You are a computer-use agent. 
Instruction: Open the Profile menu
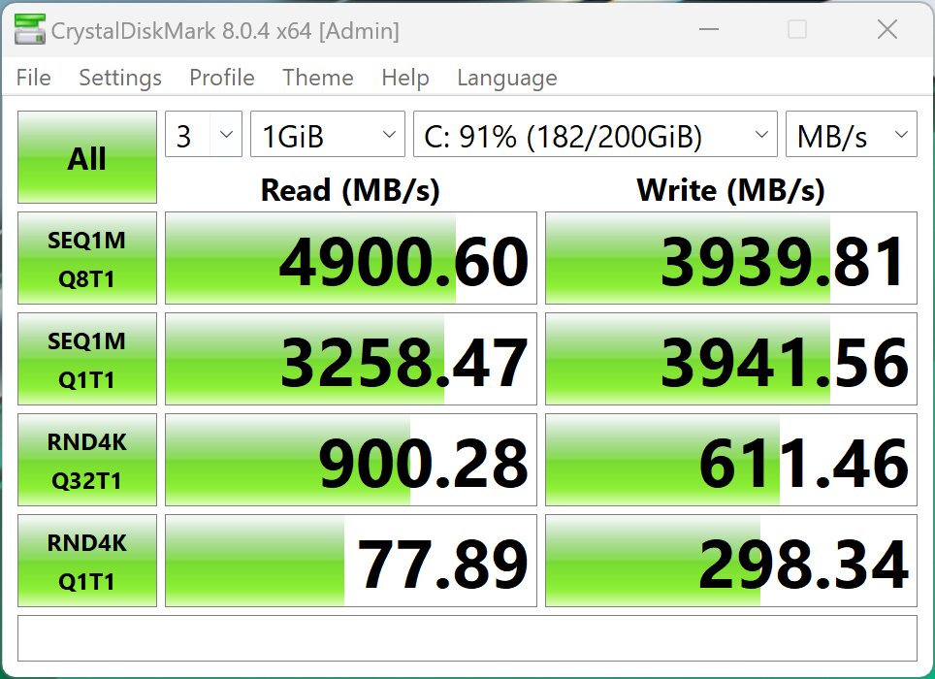(222, 78)
